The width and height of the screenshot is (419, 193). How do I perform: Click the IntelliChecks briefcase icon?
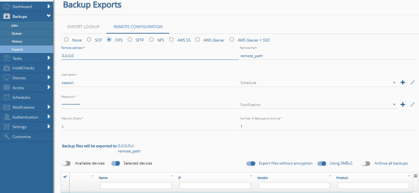click(6, 68)
